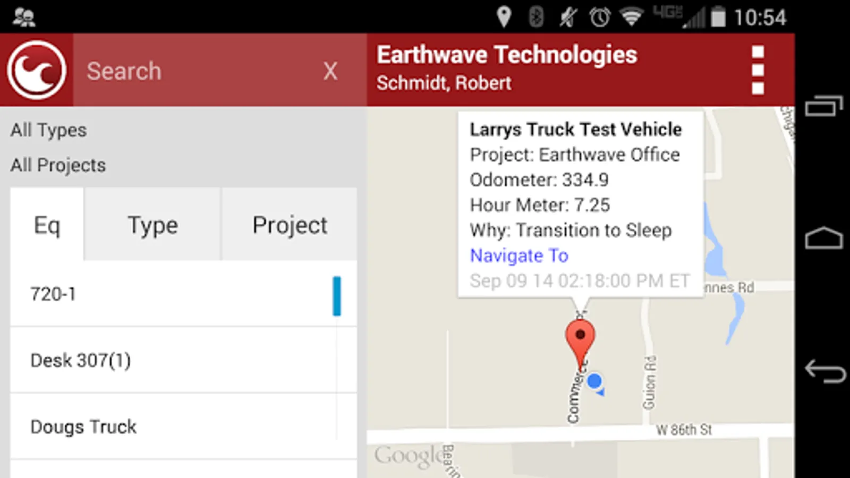The image size is (850, 478).
Task: Switch to the Project tab
Action: (290, 225)
